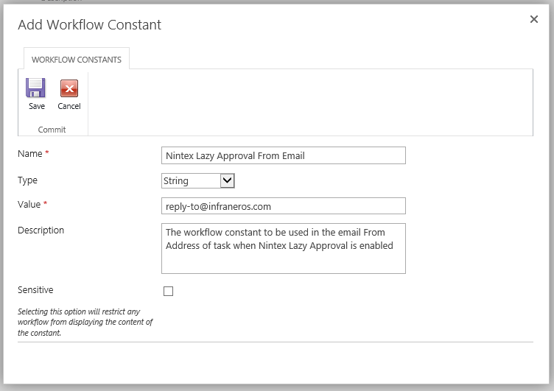Open the Type dropdown set to String
The image size is (554, 391).
point(198,181)
